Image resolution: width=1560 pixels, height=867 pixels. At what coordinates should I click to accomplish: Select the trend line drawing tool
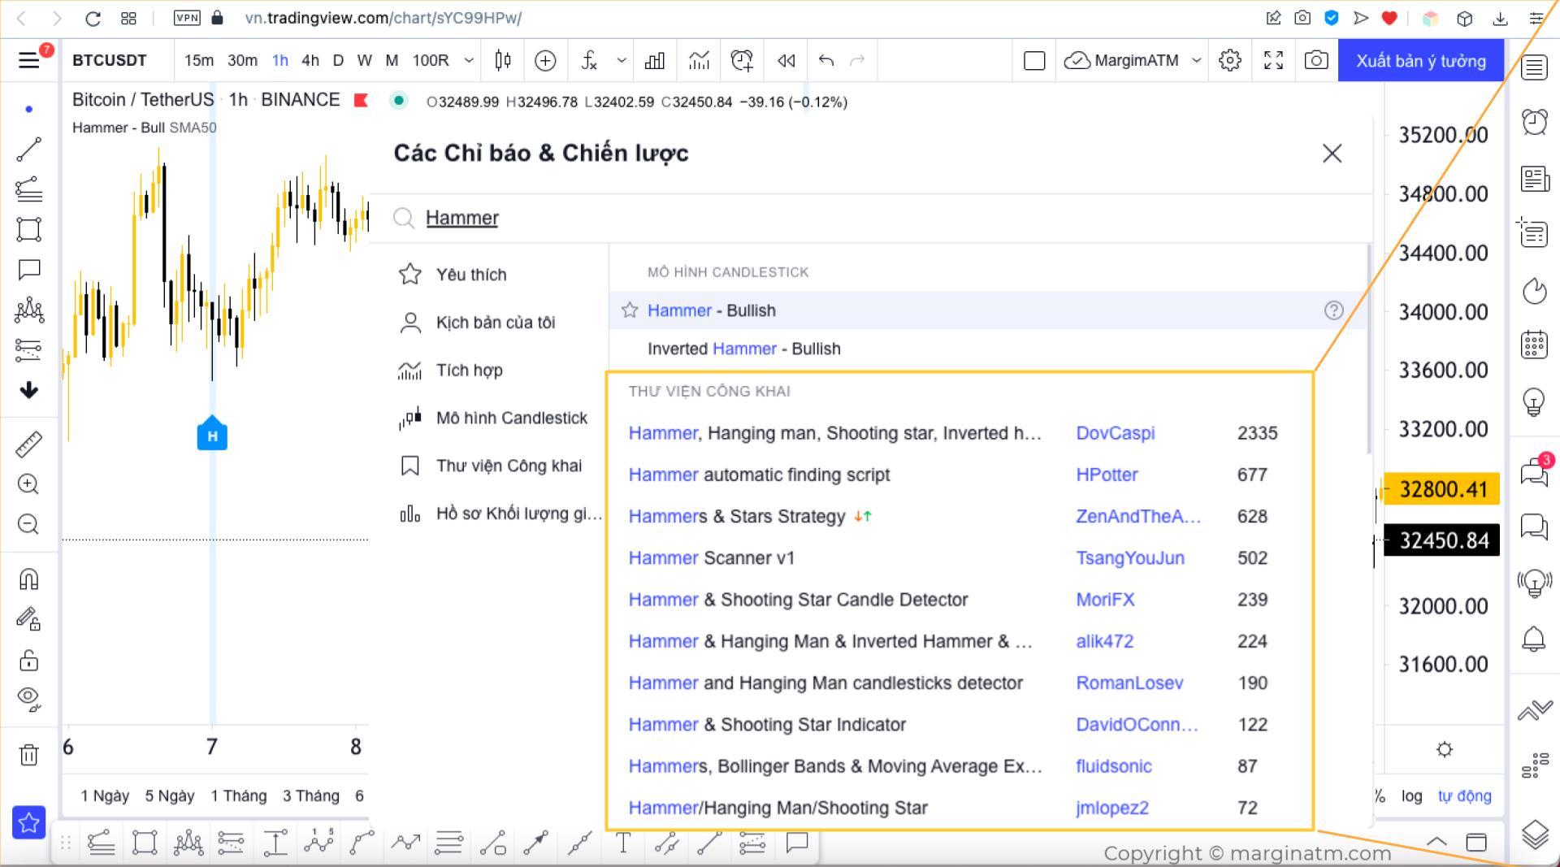(x=29, y=150)
